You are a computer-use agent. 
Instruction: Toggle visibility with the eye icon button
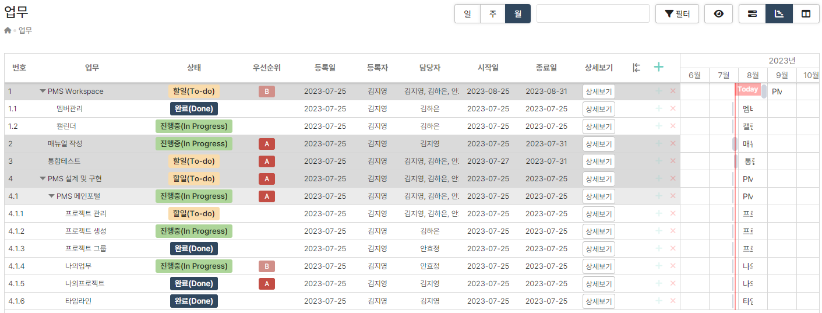(x=718, y=13)
